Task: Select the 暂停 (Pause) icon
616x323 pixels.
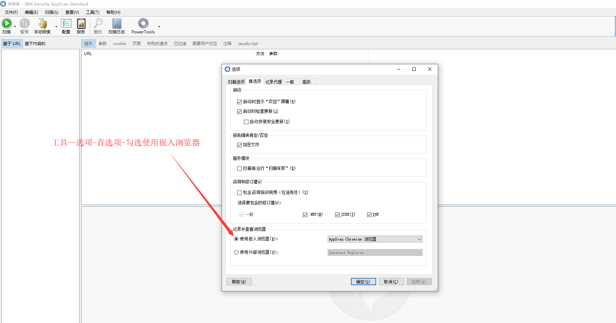Action: pyautogui.click(x=24, y=23)
